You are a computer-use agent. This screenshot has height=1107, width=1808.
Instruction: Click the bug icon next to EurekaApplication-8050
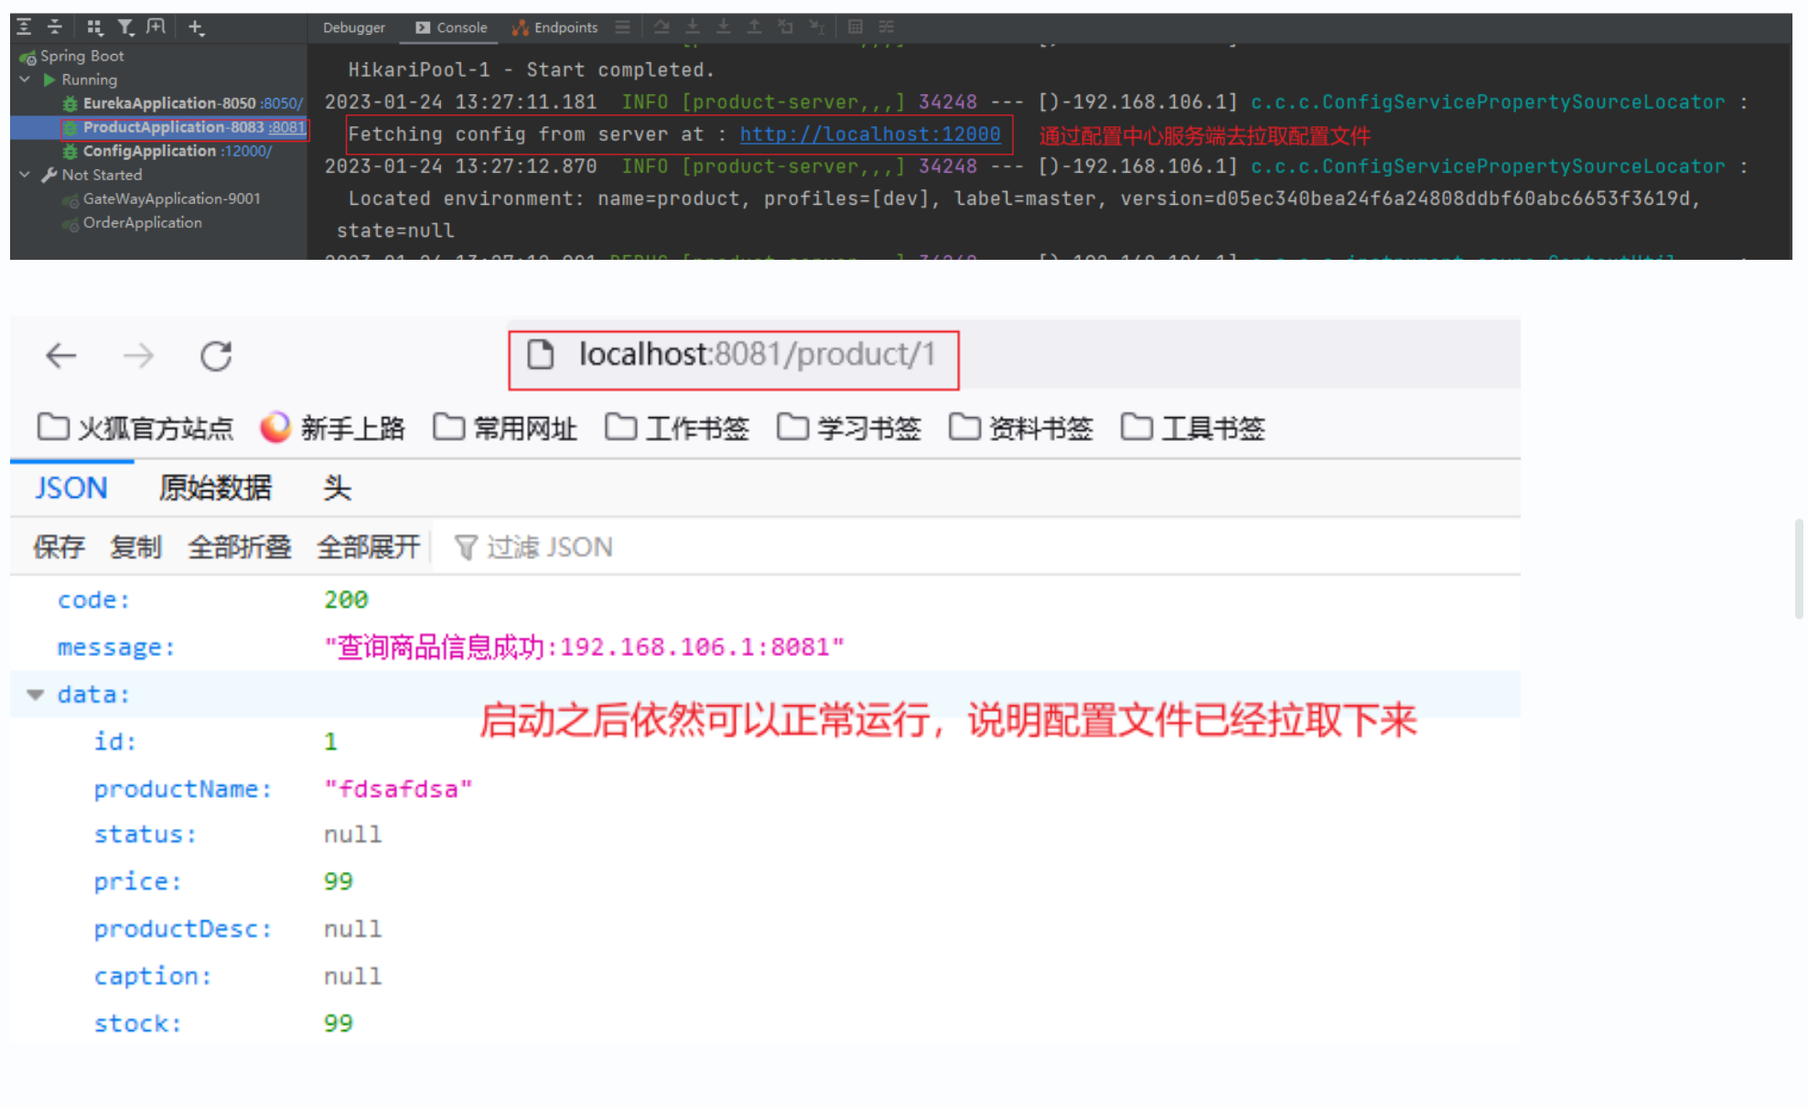(70, 103)
